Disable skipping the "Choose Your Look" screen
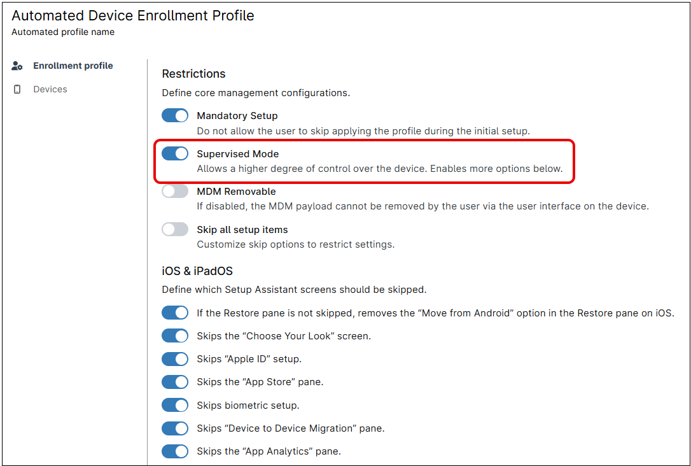This screenshot has height=466, width=691. (175, 335)
